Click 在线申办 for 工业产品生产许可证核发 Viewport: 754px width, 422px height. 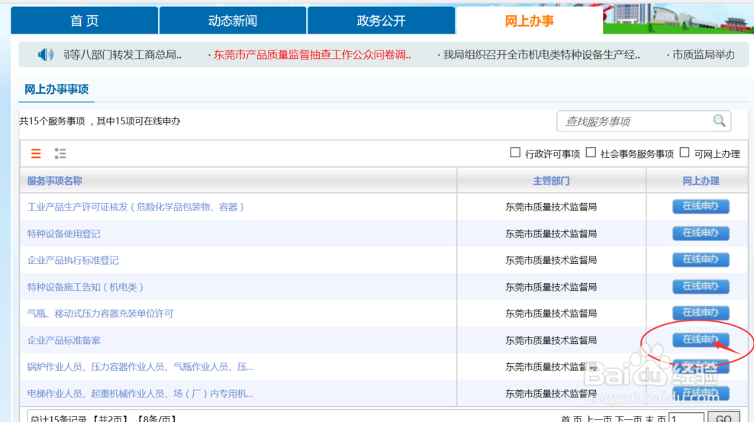[x=701, y=206]
